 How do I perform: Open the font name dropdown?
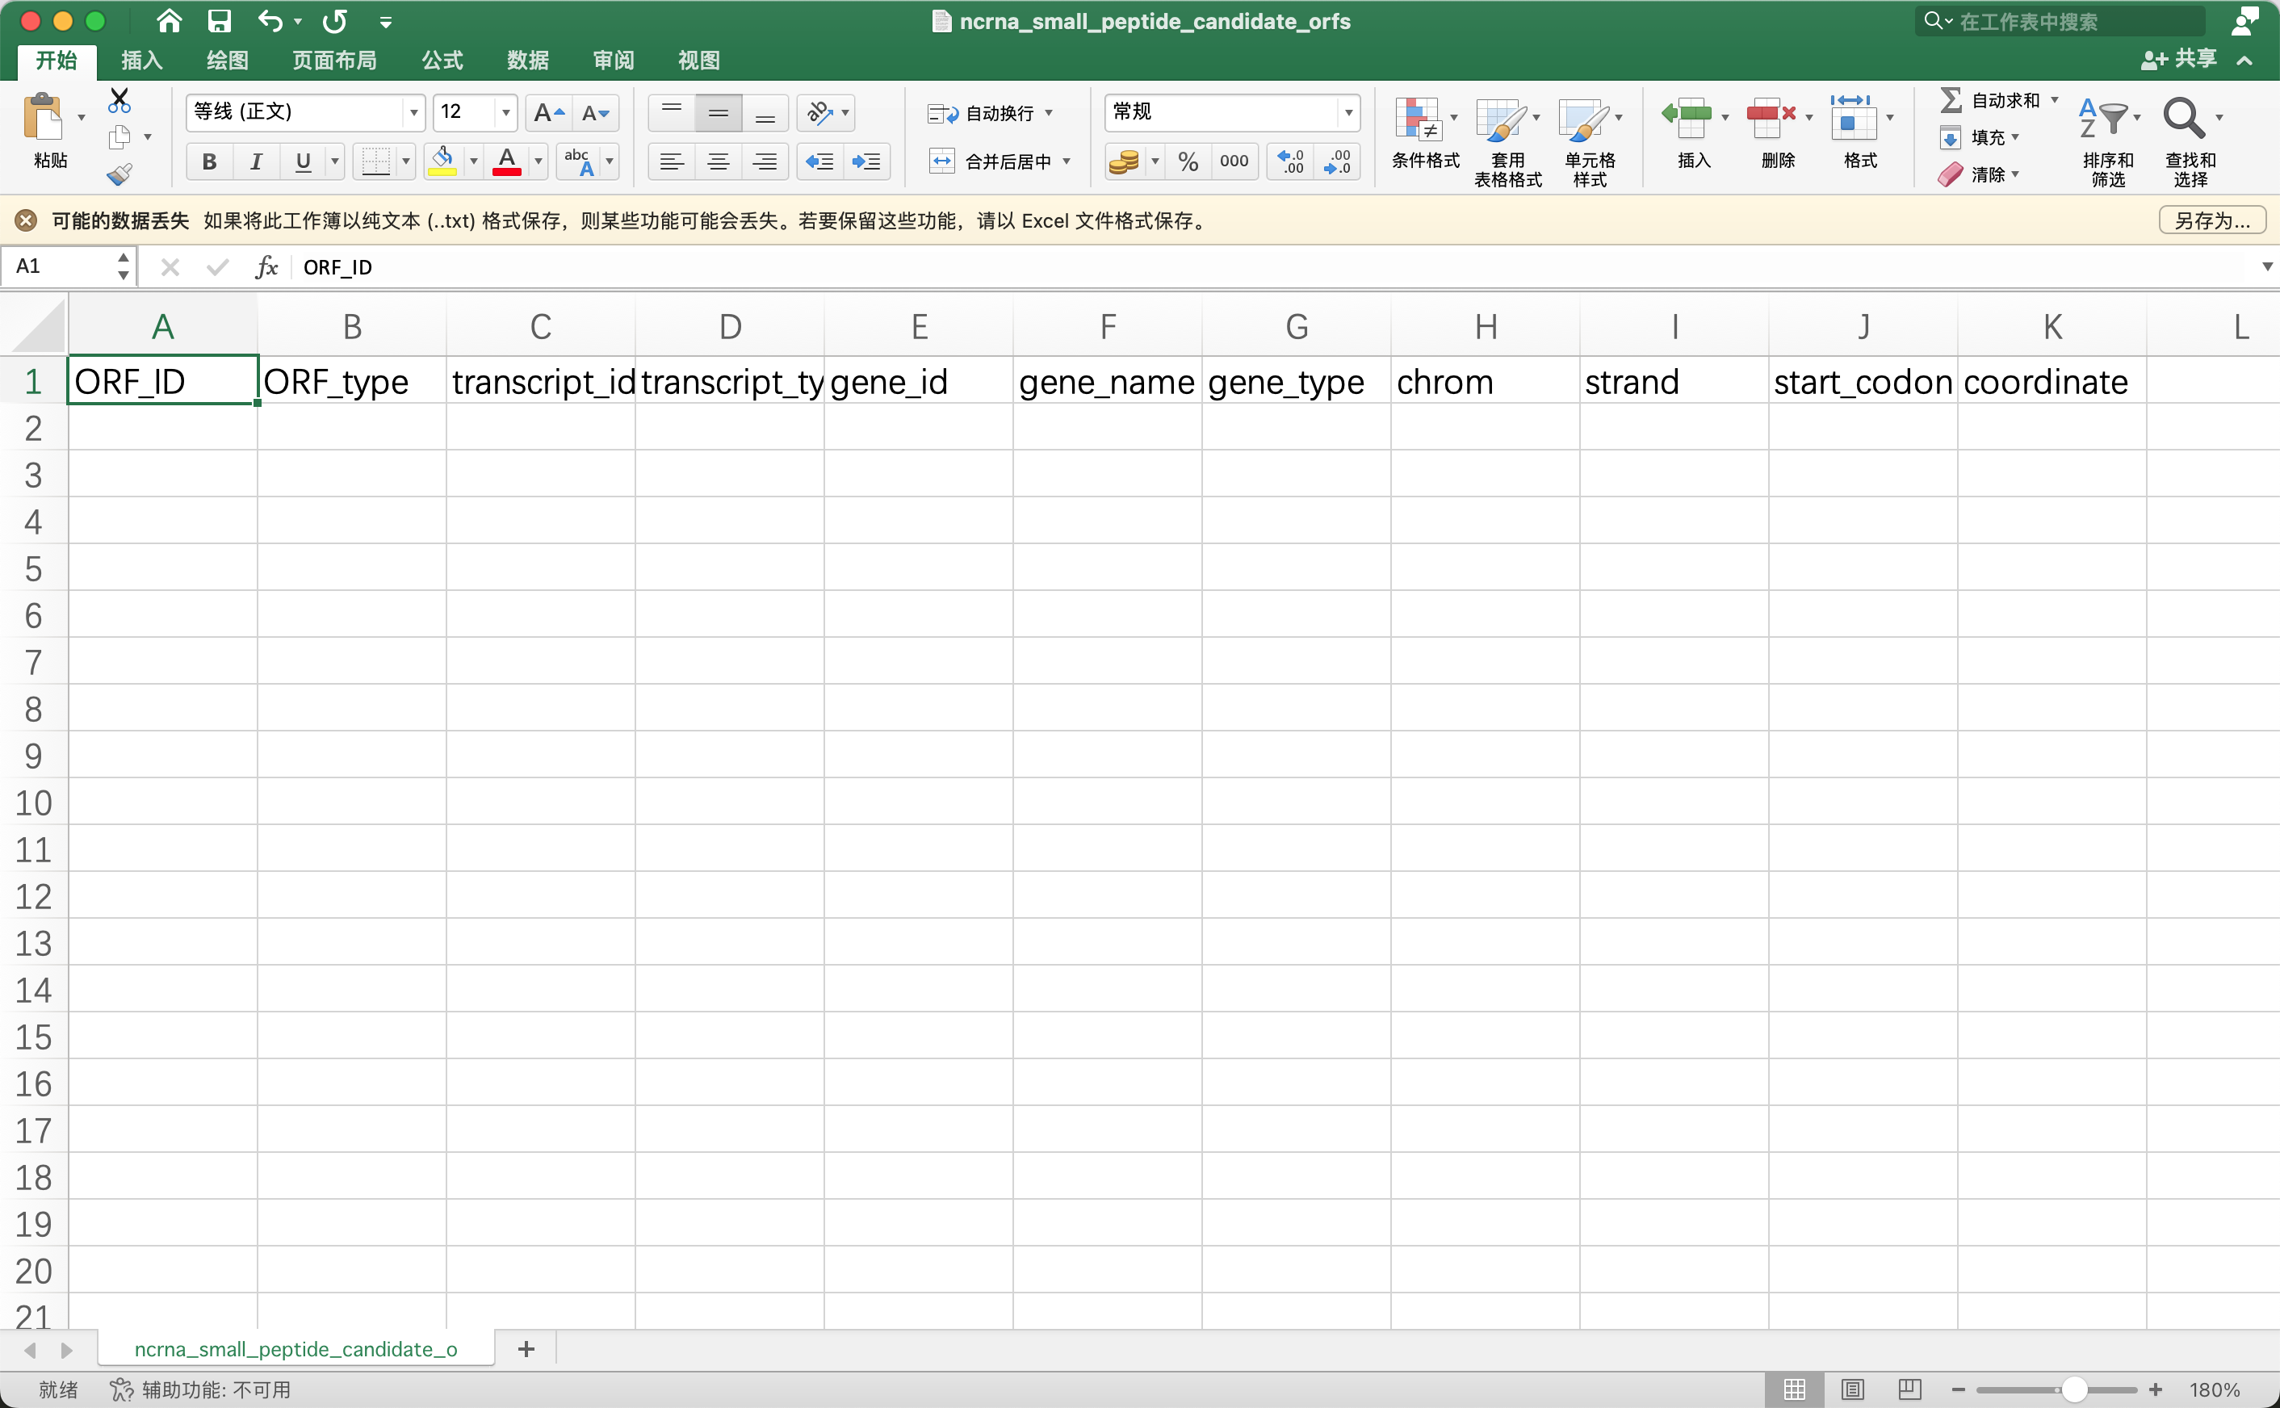(x=413, y=111)
